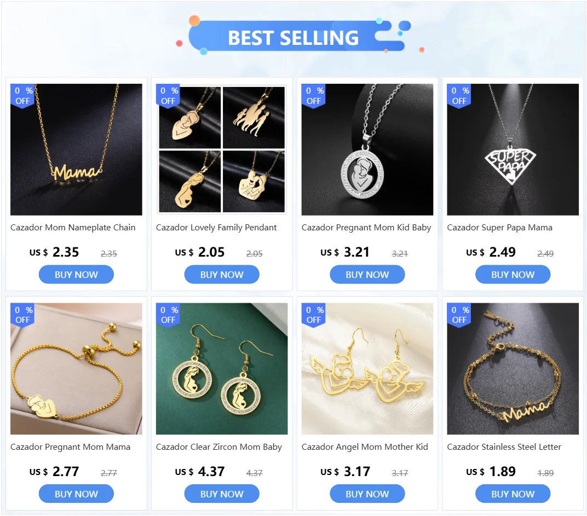
Task: Open the Angel Mom earrings image
Action: pos(367,369)
